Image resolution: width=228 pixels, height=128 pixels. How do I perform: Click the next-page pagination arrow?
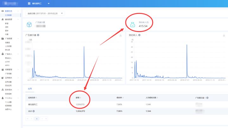42,119
